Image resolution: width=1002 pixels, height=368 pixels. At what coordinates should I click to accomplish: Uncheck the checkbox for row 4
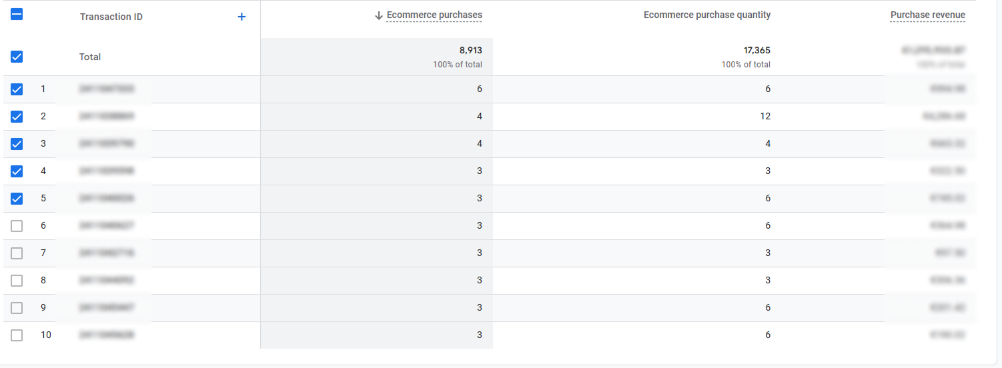pyautogui.click(x=17, y=171)
